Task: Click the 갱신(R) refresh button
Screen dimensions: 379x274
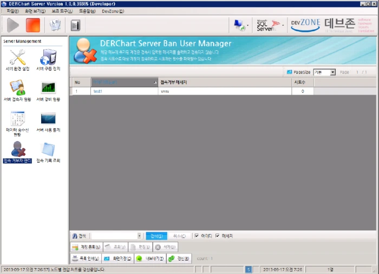Action: pyautogui.click(x=179, y=258)
